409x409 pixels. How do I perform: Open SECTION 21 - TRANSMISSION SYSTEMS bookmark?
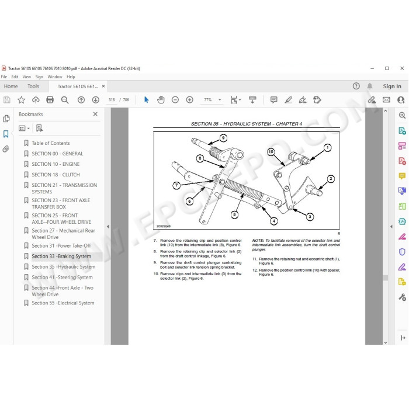64,188
